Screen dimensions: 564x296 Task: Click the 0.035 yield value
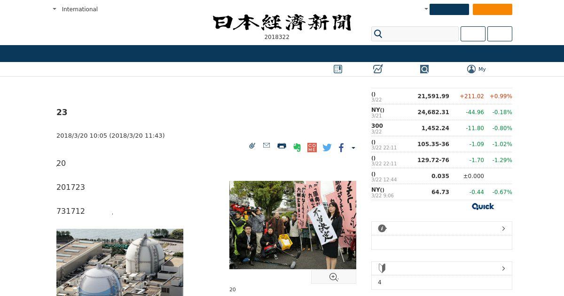(440, 176)
